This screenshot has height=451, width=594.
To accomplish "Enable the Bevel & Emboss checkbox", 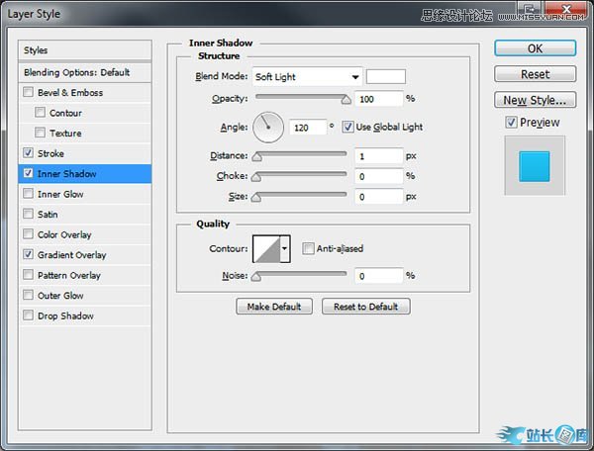I will (x=28, y=93).
